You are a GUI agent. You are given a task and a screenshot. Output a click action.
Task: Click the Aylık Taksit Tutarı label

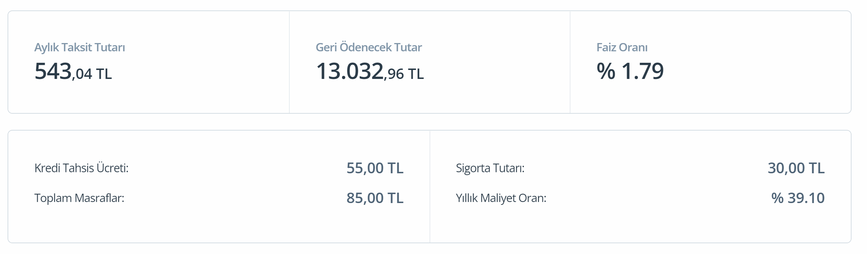(79, 47)
